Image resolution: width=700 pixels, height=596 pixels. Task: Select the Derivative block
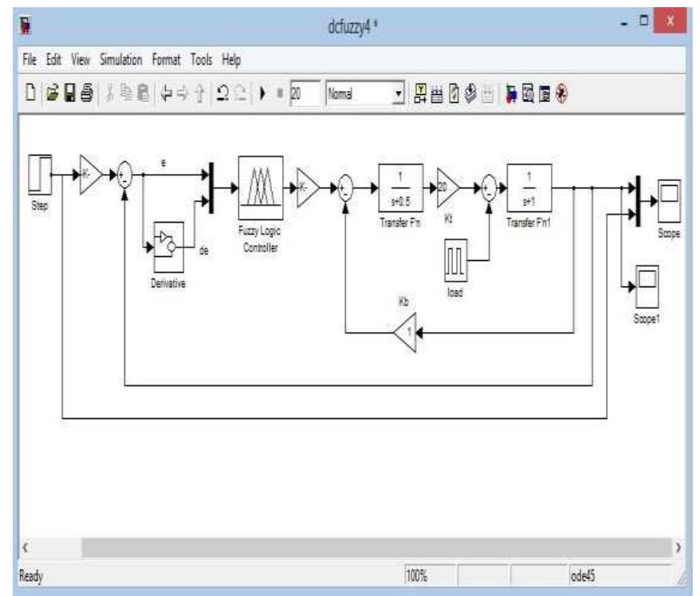pos(168,247)
